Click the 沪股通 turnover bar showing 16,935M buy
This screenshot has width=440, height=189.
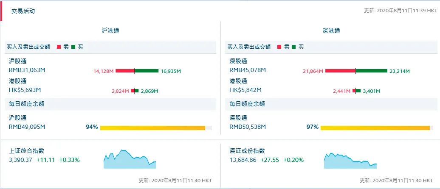point(147,71)
